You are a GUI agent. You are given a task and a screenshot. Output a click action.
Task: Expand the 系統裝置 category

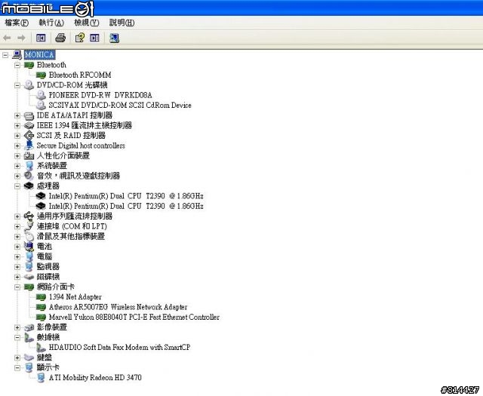click(x=17, y=166)
